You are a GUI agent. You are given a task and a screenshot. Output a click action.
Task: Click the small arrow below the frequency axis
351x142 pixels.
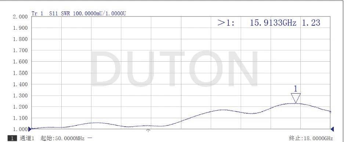click(148, 130)
